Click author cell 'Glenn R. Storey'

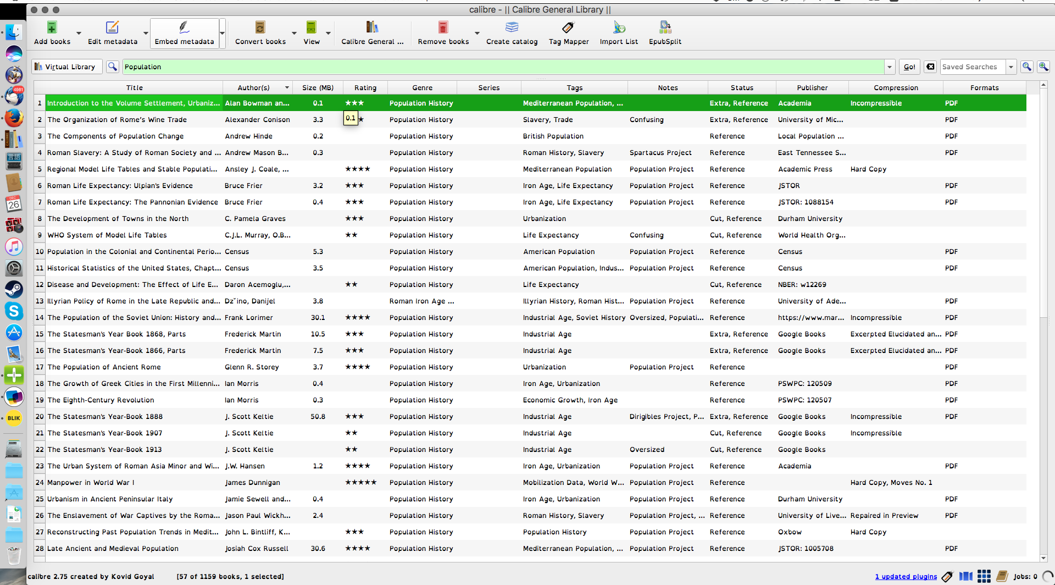tap(252, 367)
